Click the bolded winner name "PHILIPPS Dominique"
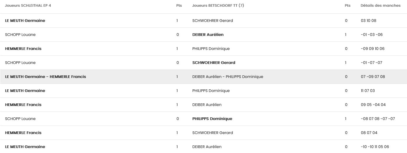Image resolution: width=407 pixels, height=153 pixels. 212,119
